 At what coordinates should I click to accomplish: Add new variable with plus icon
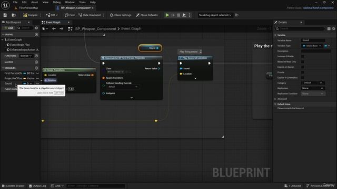[x=36, y=68]
